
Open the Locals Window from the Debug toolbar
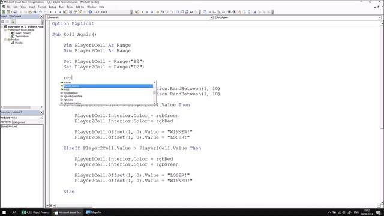178,12
